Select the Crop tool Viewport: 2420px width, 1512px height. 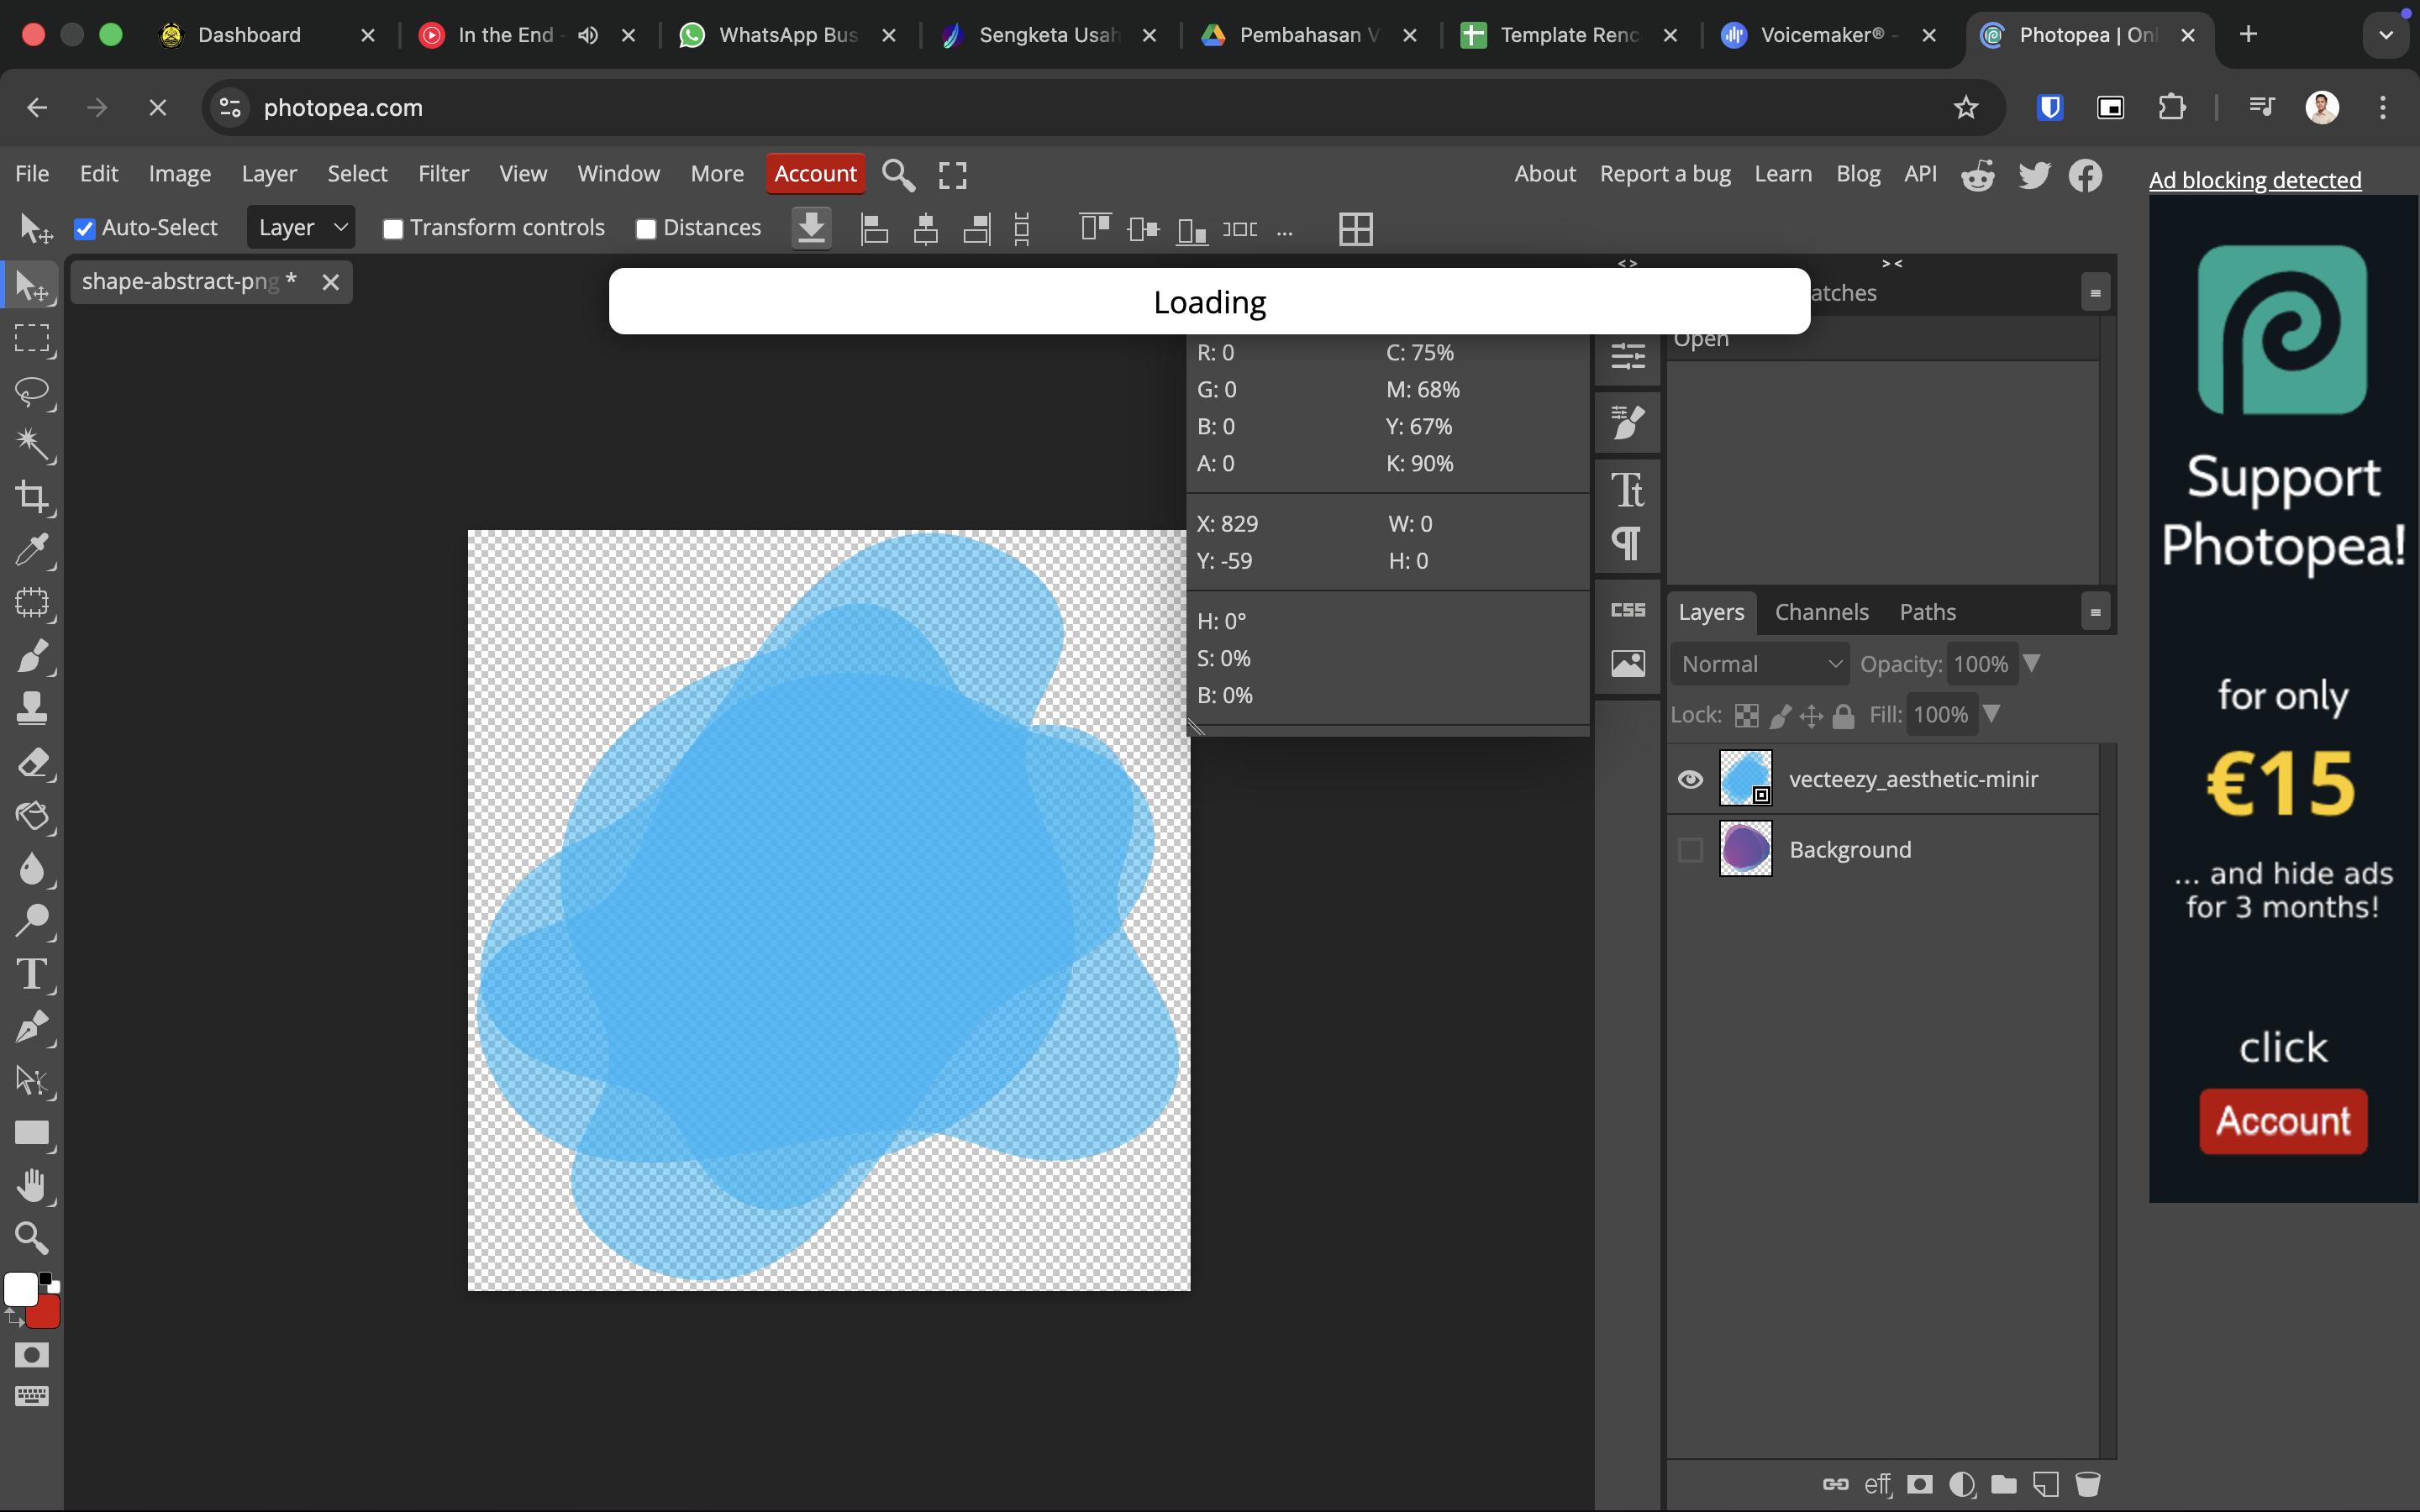coord(32,497)
